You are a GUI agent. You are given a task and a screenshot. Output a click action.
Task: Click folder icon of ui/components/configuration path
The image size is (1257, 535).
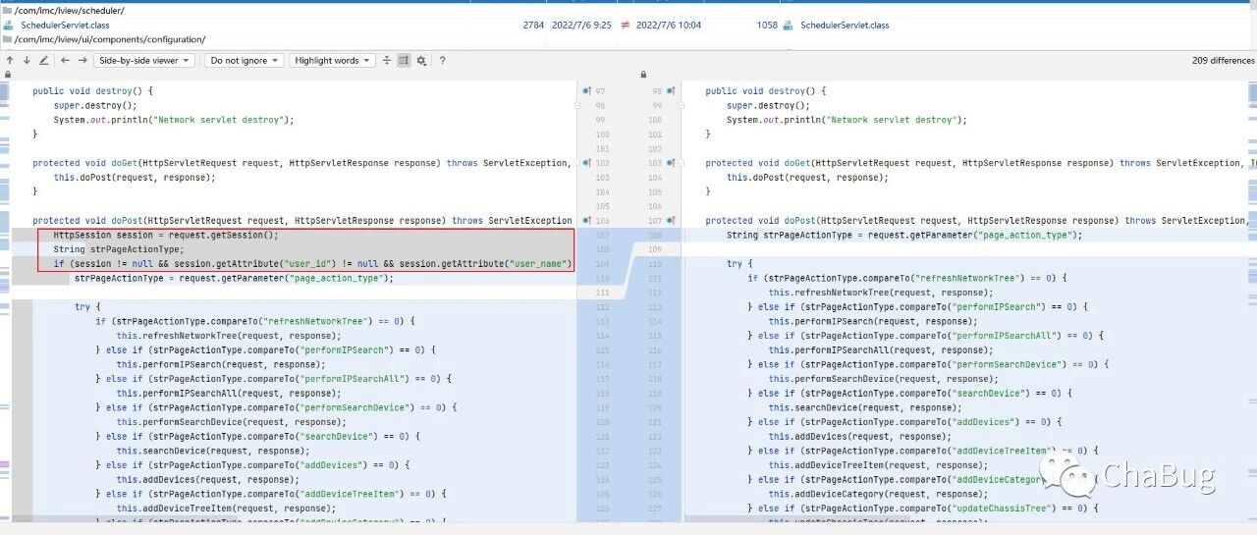pyautogui.click(x=8, y=39)
